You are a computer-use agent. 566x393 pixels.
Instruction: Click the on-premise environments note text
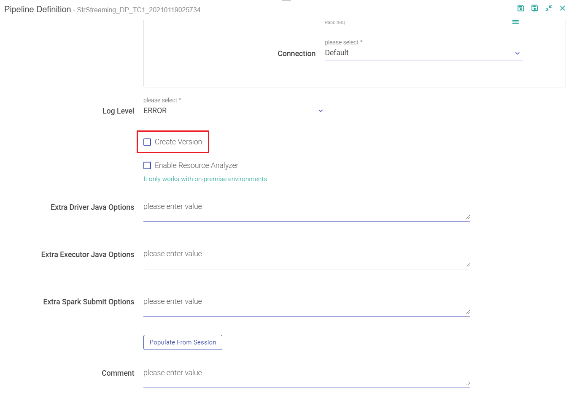(x=206, y=179)
